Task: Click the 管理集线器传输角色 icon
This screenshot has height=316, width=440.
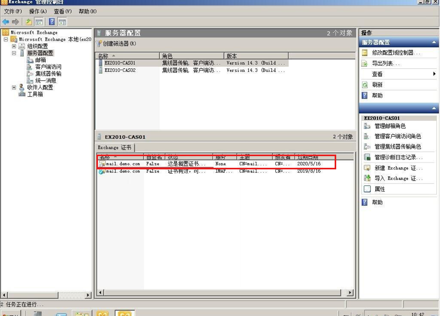Action: tap(367, 147)
